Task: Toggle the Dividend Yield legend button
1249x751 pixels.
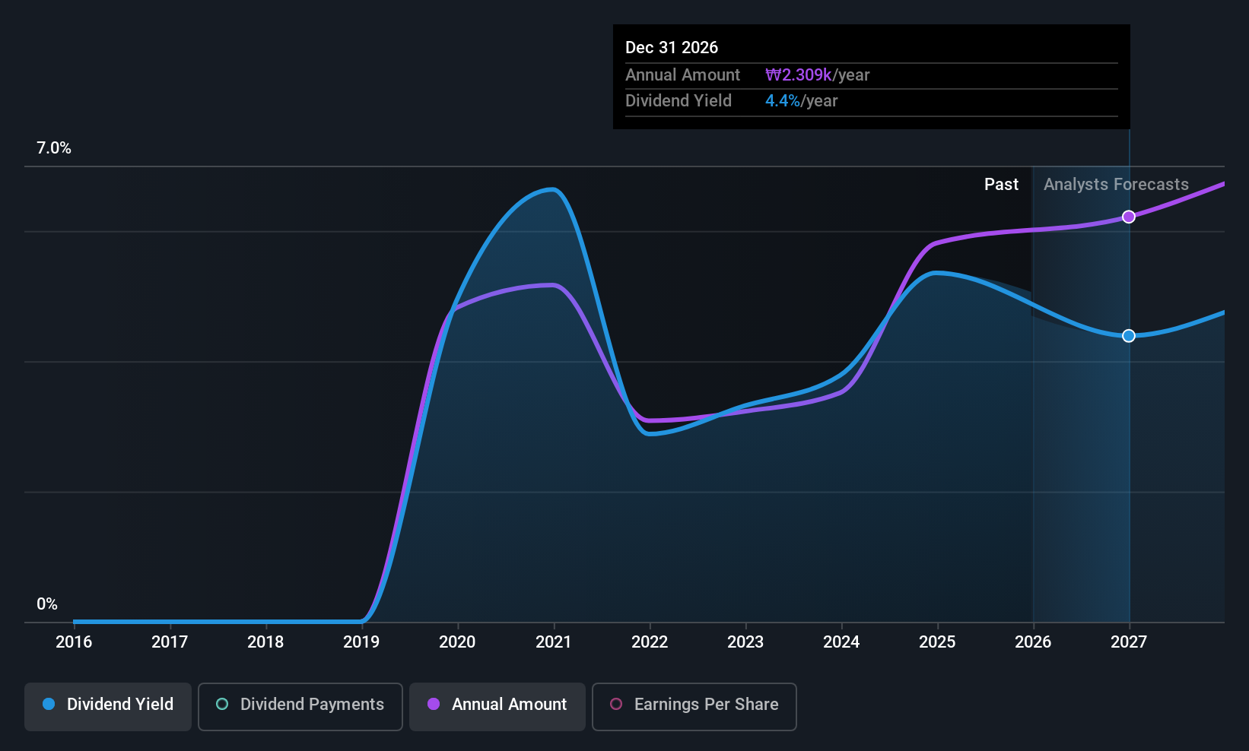Action: point(108,706)
